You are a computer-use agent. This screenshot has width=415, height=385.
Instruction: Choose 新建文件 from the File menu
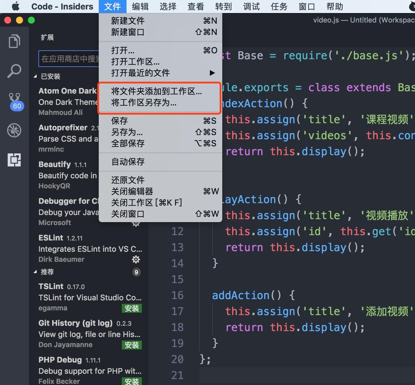pyautogui.click(x=161, y=21)
